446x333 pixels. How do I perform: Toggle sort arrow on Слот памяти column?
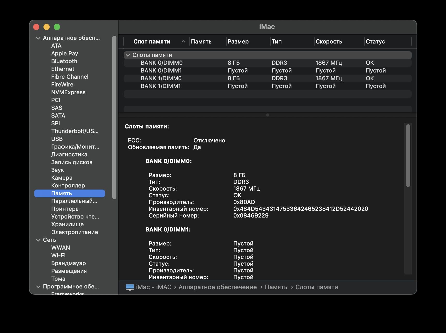pos(183,41)
